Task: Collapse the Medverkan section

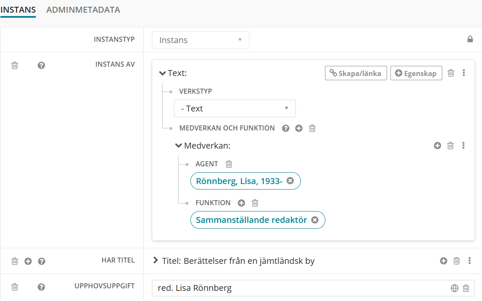Action: point(179,146)
